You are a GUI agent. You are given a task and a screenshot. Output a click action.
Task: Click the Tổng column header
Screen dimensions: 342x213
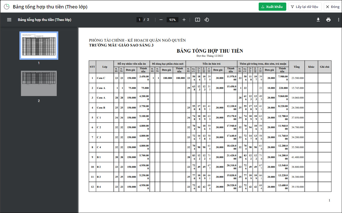(x=297, y=67)
